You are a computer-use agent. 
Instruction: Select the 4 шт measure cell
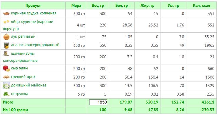click(81, 25)
